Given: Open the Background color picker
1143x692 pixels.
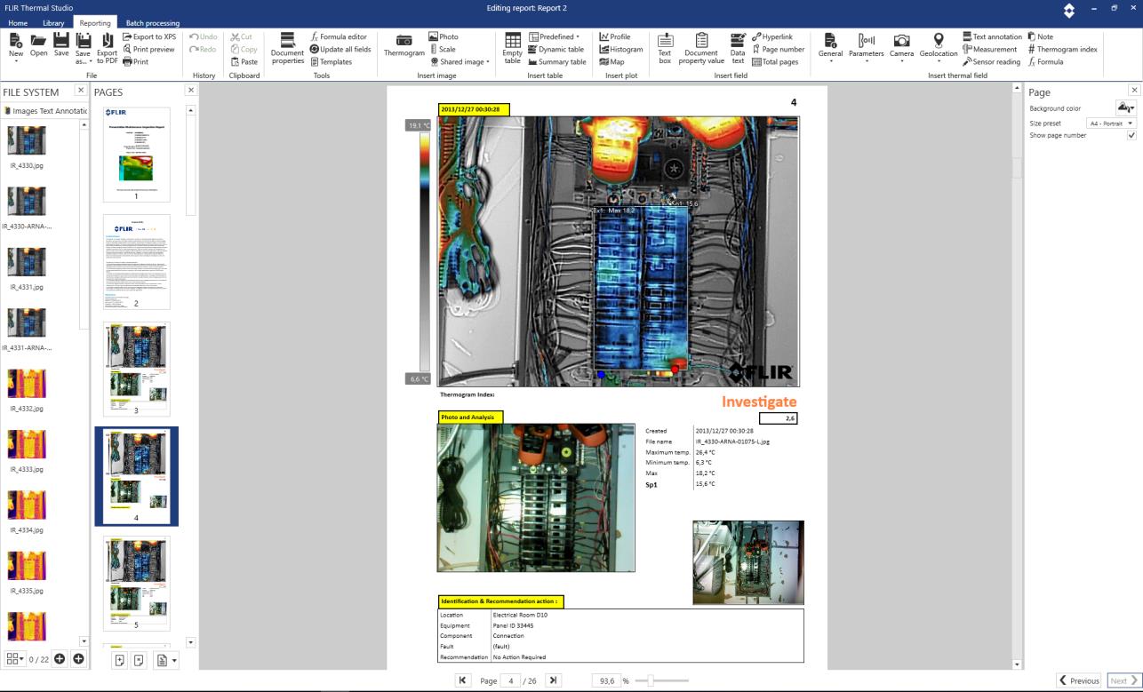Looking at the screenshot, I should (1125, 107).
